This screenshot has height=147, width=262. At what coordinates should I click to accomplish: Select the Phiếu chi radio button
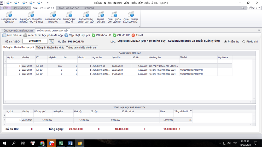coord(244,42)
